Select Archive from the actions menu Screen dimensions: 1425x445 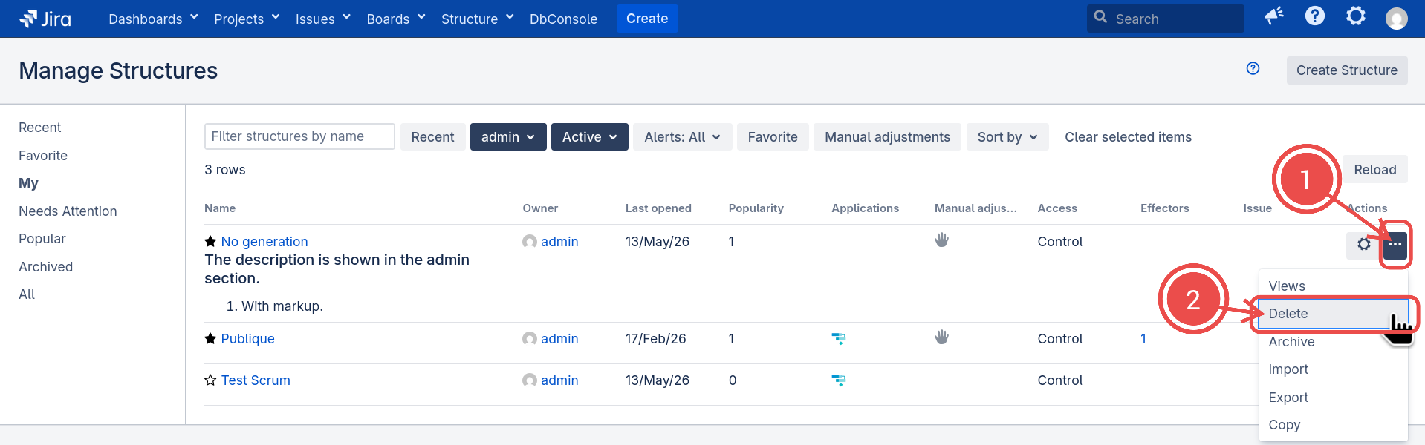(1334, 342)
